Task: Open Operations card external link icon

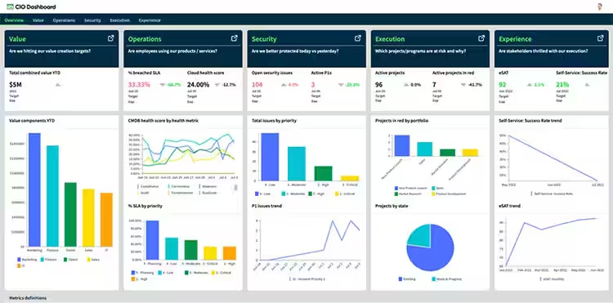Action: click(235, 38)
